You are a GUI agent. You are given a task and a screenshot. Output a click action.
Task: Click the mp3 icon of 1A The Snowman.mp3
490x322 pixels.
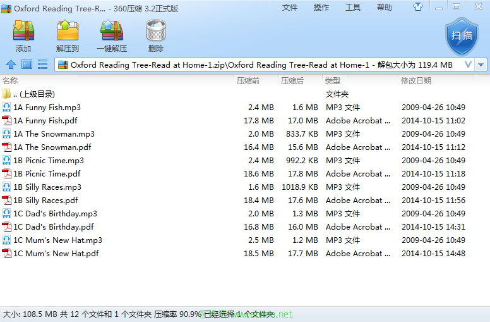pos(6,133)
